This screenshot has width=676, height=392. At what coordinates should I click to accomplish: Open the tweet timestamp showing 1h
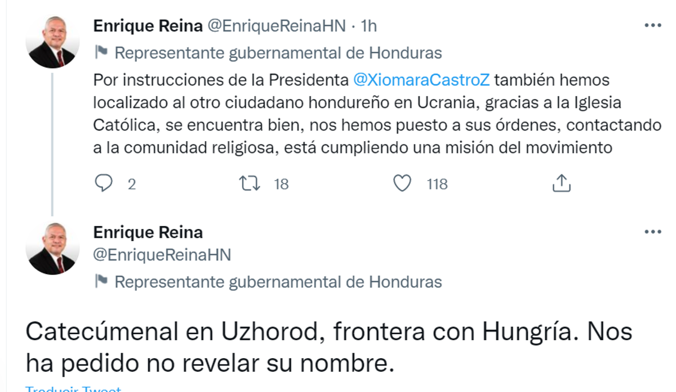[x=369, y=25]
